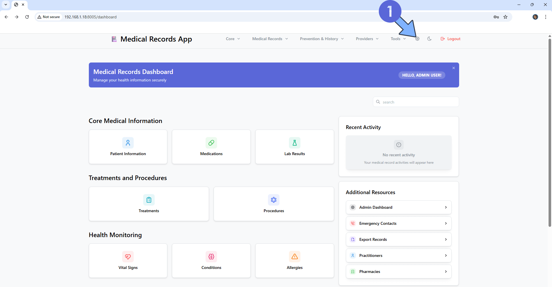Open the Emergency Contacts resource link
Viewport: 552px width, 287px height.
point(399,223)
